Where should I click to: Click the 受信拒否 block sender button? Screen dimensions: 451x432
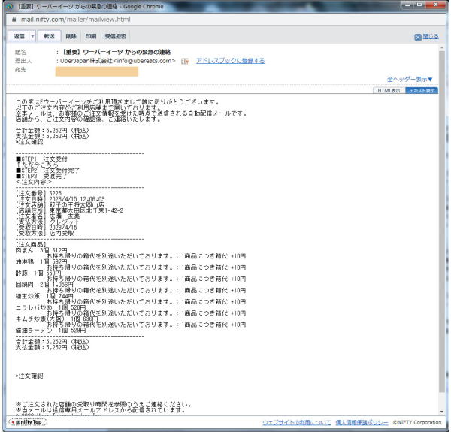[115, 36]
